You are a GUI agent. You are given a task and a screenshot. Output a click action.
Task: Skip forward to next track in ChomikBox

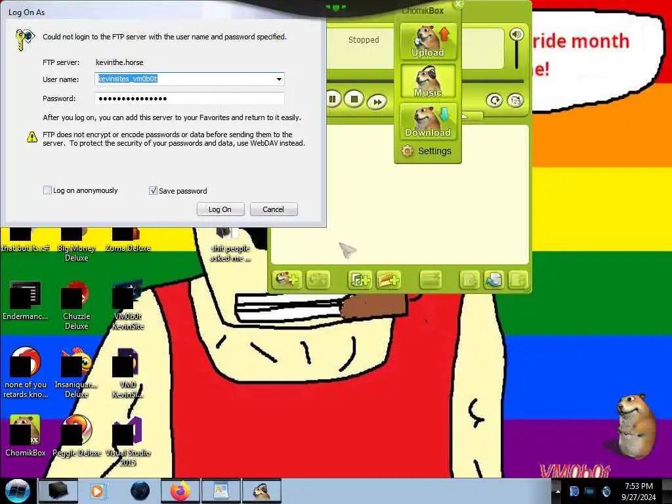pyautogui.click(x=377, y=102)
